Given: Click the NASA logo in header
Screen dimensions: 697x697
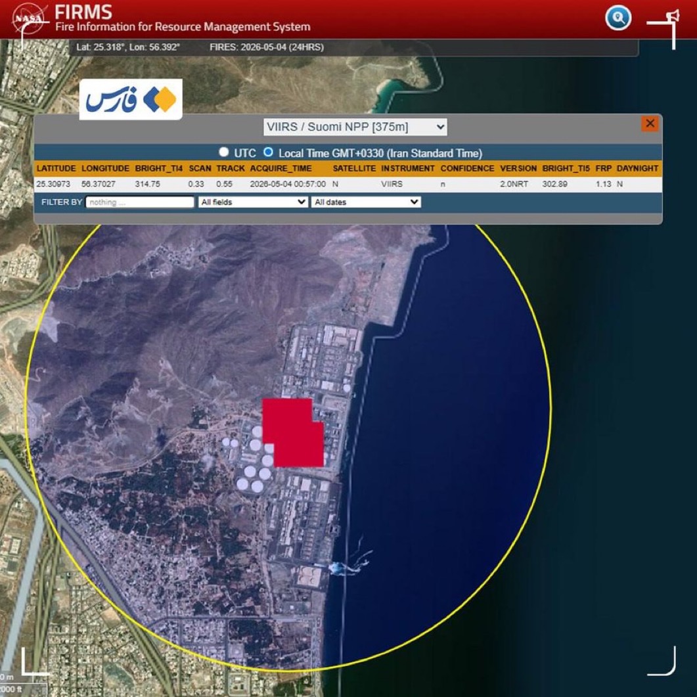Looking at the screenshot, I should tap(29, 18).
